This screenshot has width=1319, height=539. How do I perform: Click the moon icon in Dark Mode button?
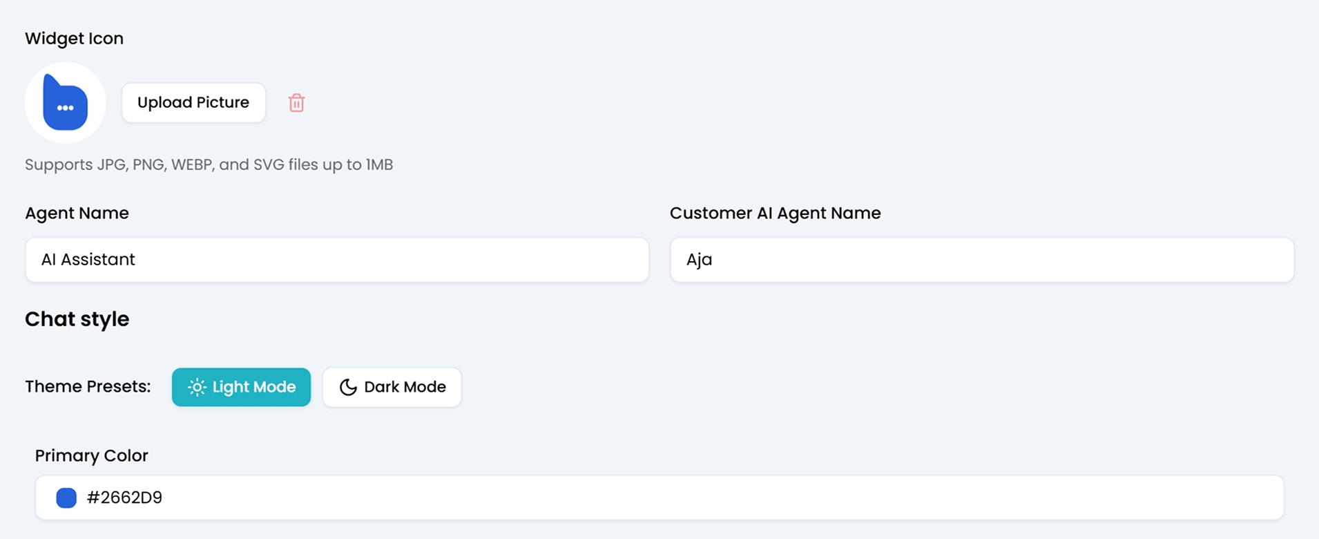tap(347, 387)
